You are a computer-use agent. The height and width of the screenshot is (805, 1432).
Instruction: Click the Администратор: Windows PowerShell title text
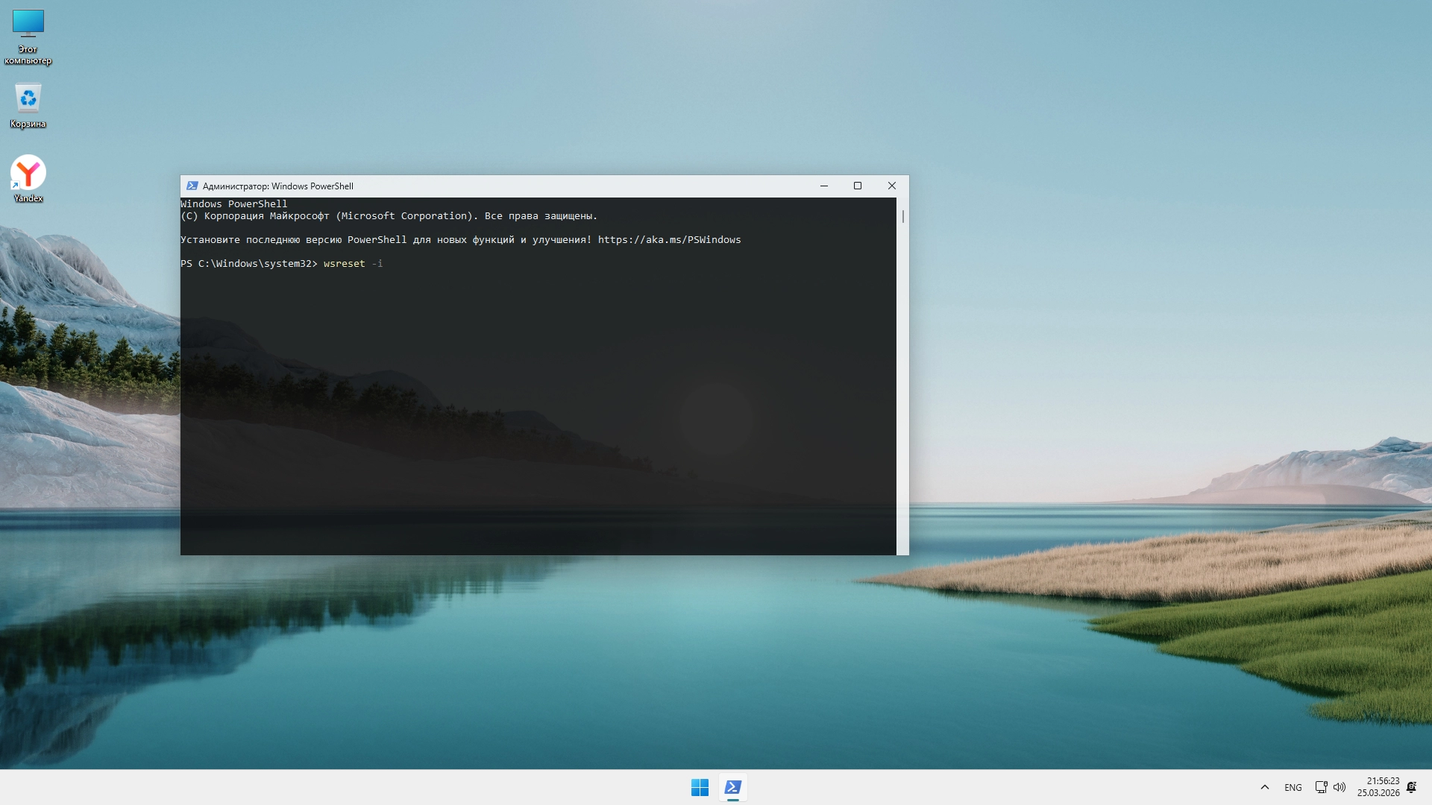(x=278, y=186)
